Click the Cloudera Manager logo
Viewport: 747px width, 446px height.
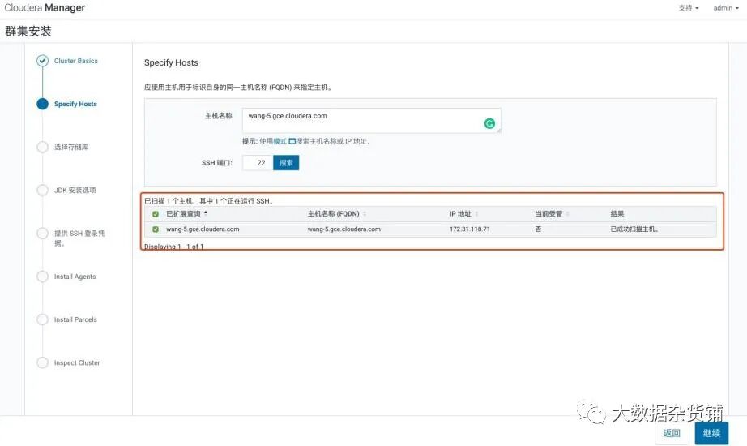click(45, 7)
